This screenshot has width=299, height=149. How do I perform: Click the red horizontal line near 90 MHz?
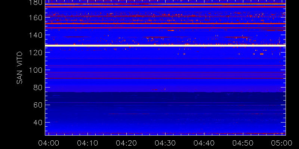click(x=165, y=78)
